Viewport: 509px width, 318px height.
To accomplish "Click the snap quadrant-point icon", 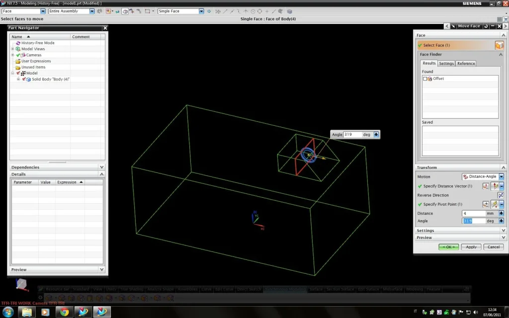I will (259, 11).
